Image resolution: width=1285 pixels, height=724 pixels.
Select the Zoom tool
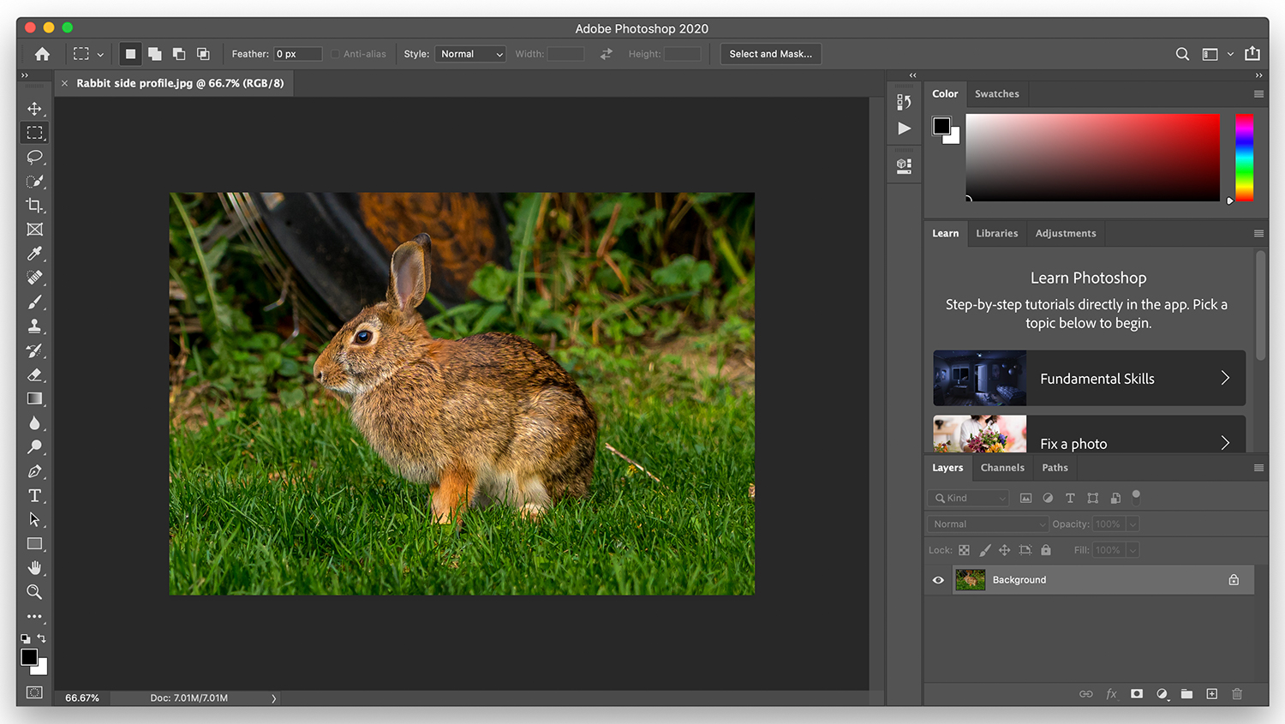[35, 591]
